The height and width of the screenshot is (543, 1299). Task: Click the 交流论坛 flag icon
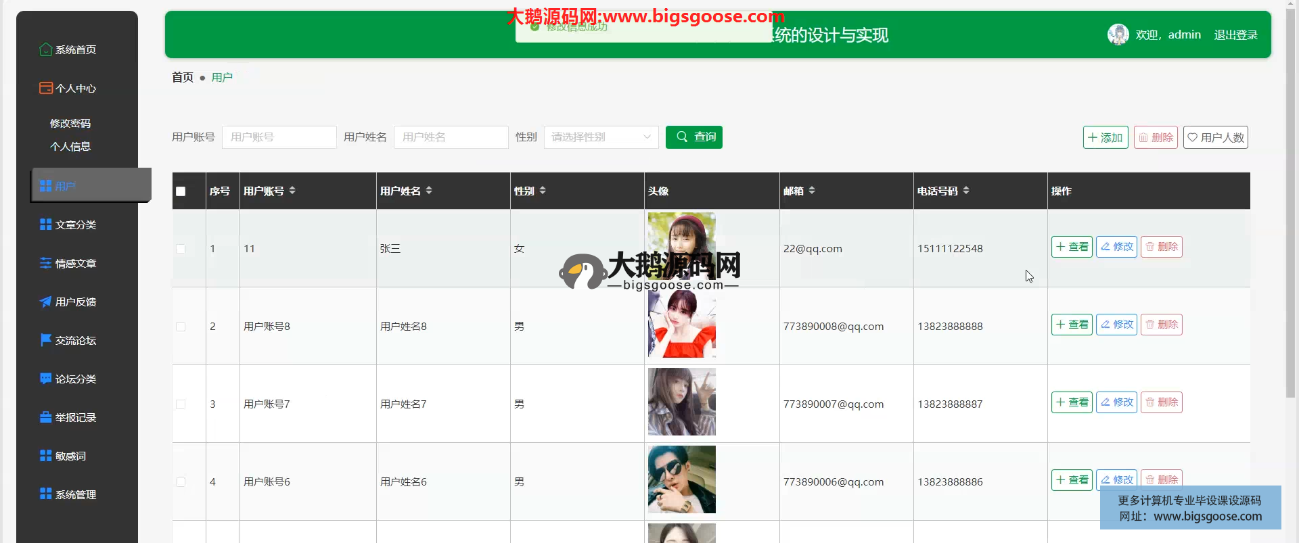[45, 340]
